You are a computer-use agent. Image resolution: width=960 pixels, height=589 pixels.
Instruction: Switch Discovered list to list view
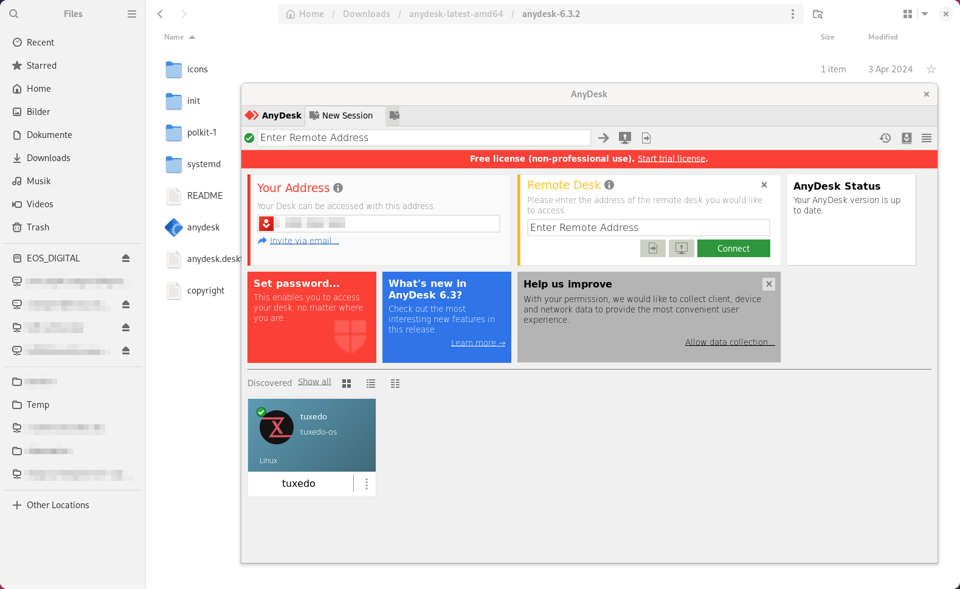pyautogui.click(x=371, y=384)
